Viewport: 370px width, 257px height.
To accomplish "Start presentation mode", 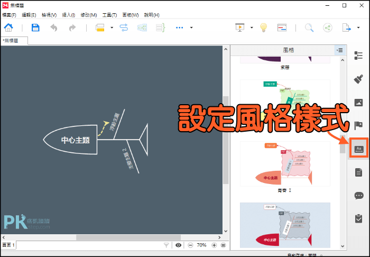I will click(240, 27).
